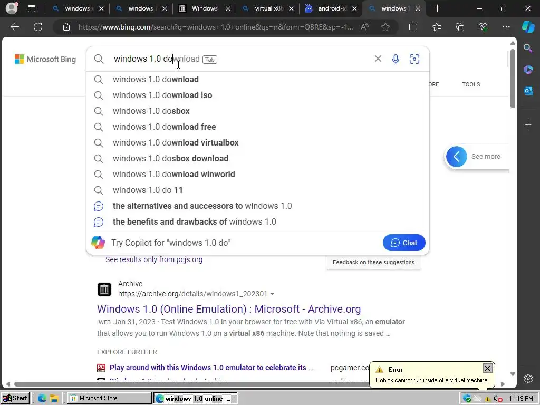This screenshot has height=405, width=540.
Task: Add this page to favorites star
Action: point(385,27)
